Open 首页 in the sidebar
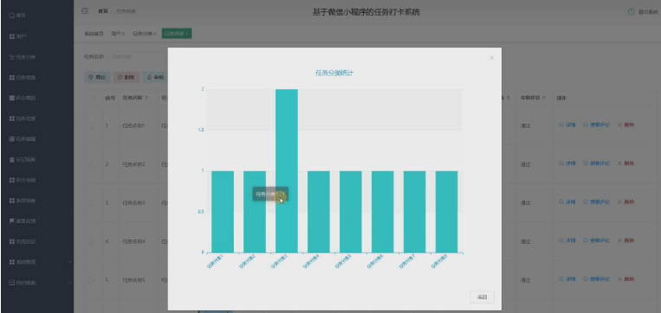The image size is (661, 313). (x=17, y=16)
